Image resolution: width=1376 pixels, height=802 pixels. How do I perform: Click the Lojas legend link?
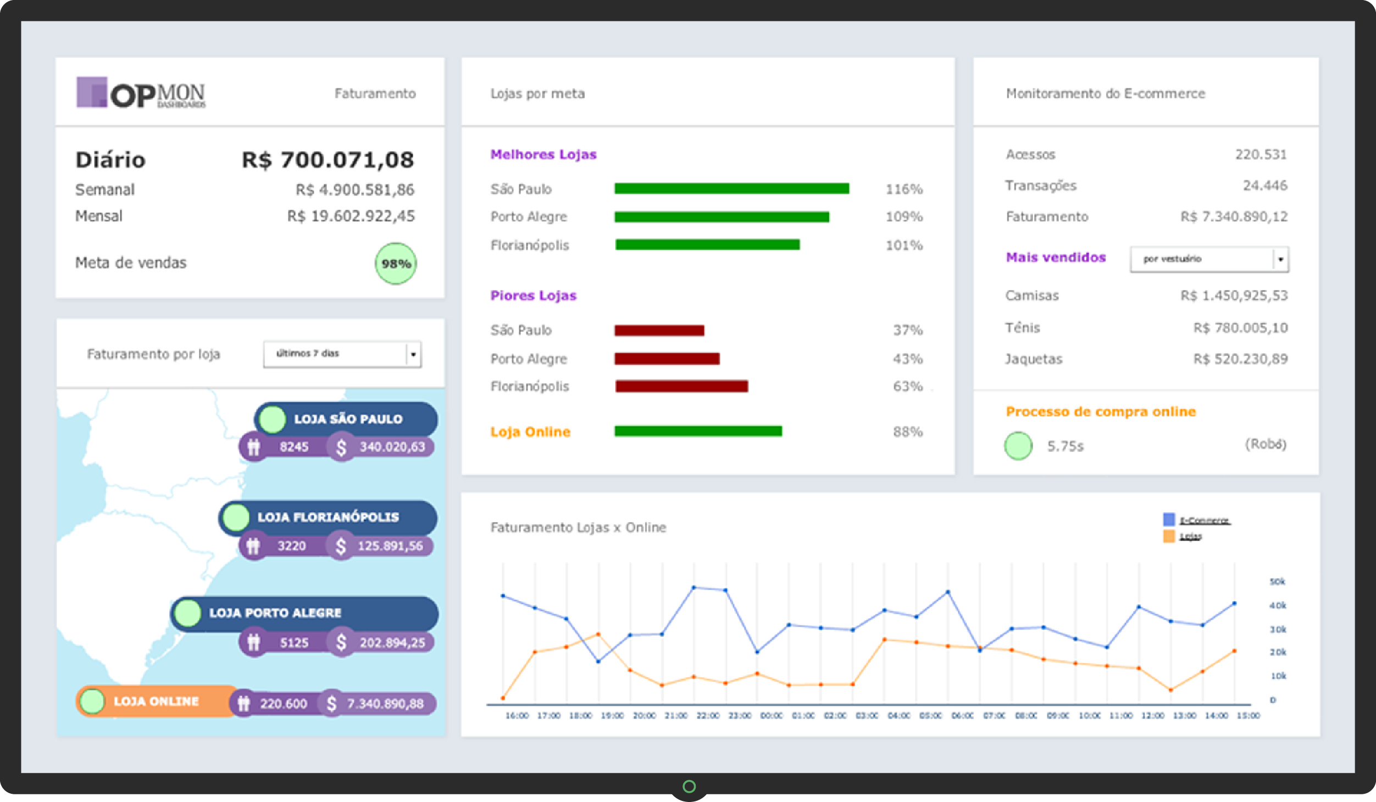point(1191,536)
